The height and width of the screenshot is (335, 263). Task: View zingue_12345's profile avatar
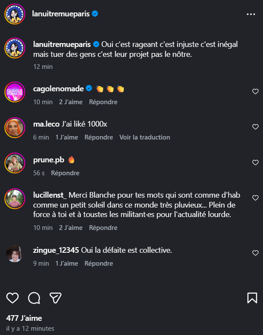(15, 253)
